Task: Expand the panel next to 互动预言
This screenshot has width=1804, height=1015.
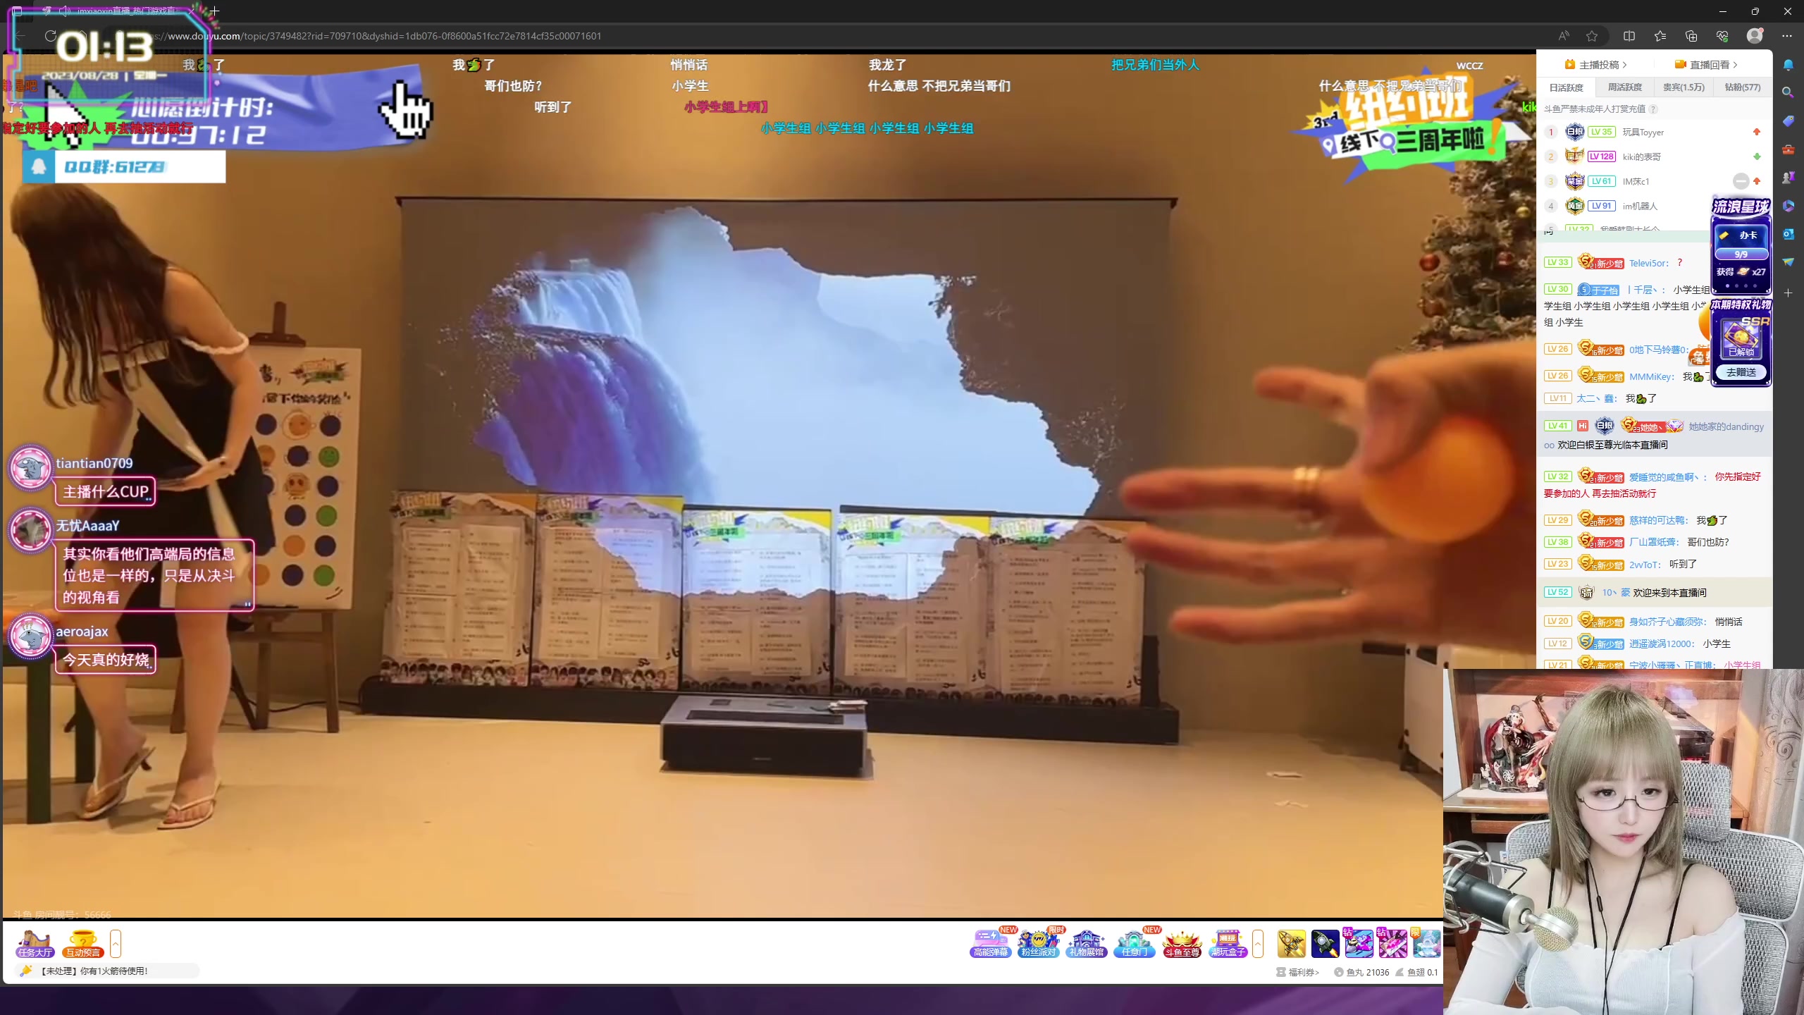Action: click(116, 943)
